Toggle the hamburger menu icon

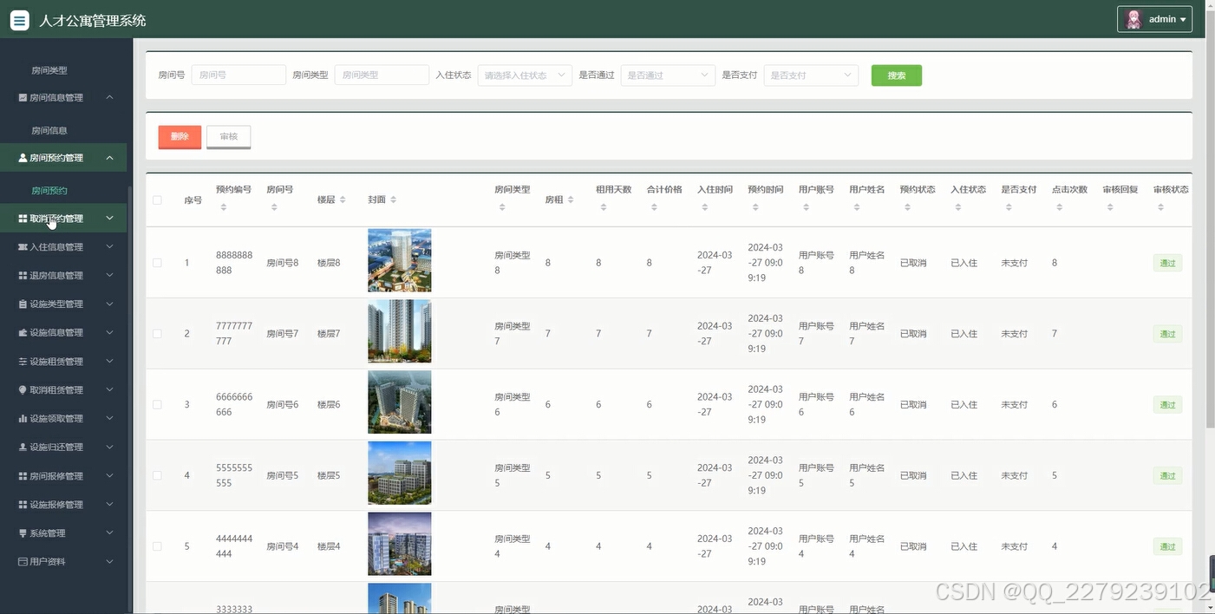tap(19, 20)
